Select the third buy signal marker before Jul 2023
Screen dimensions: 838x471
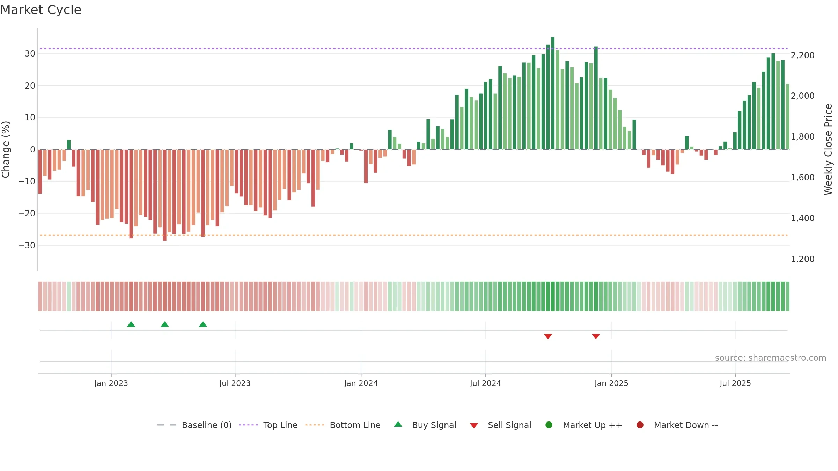coord(203,324)
